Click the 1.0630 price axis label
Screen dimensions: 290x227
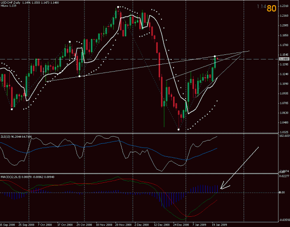pyautogui.click(x=284, y=113)
